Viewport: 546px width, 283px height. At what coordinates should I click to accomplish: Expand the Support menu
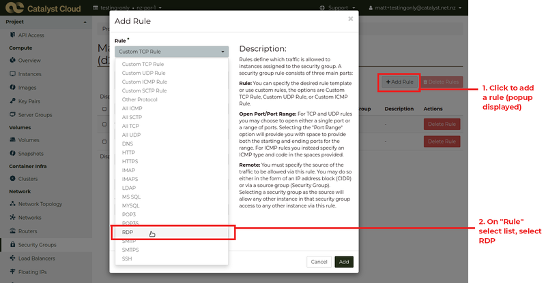337,7
